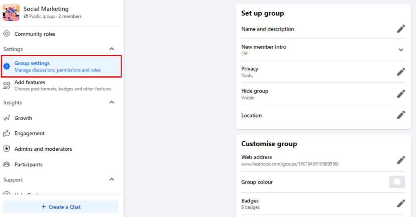The width and height of the screenshot is (416, 217).
Task: Open the Group colour swatch
Action: point(397,182)
